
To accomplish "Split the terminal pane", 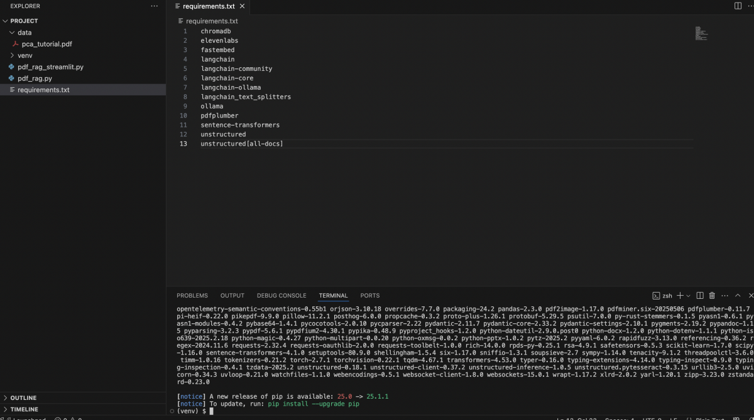I will click(x=699, y=296).
